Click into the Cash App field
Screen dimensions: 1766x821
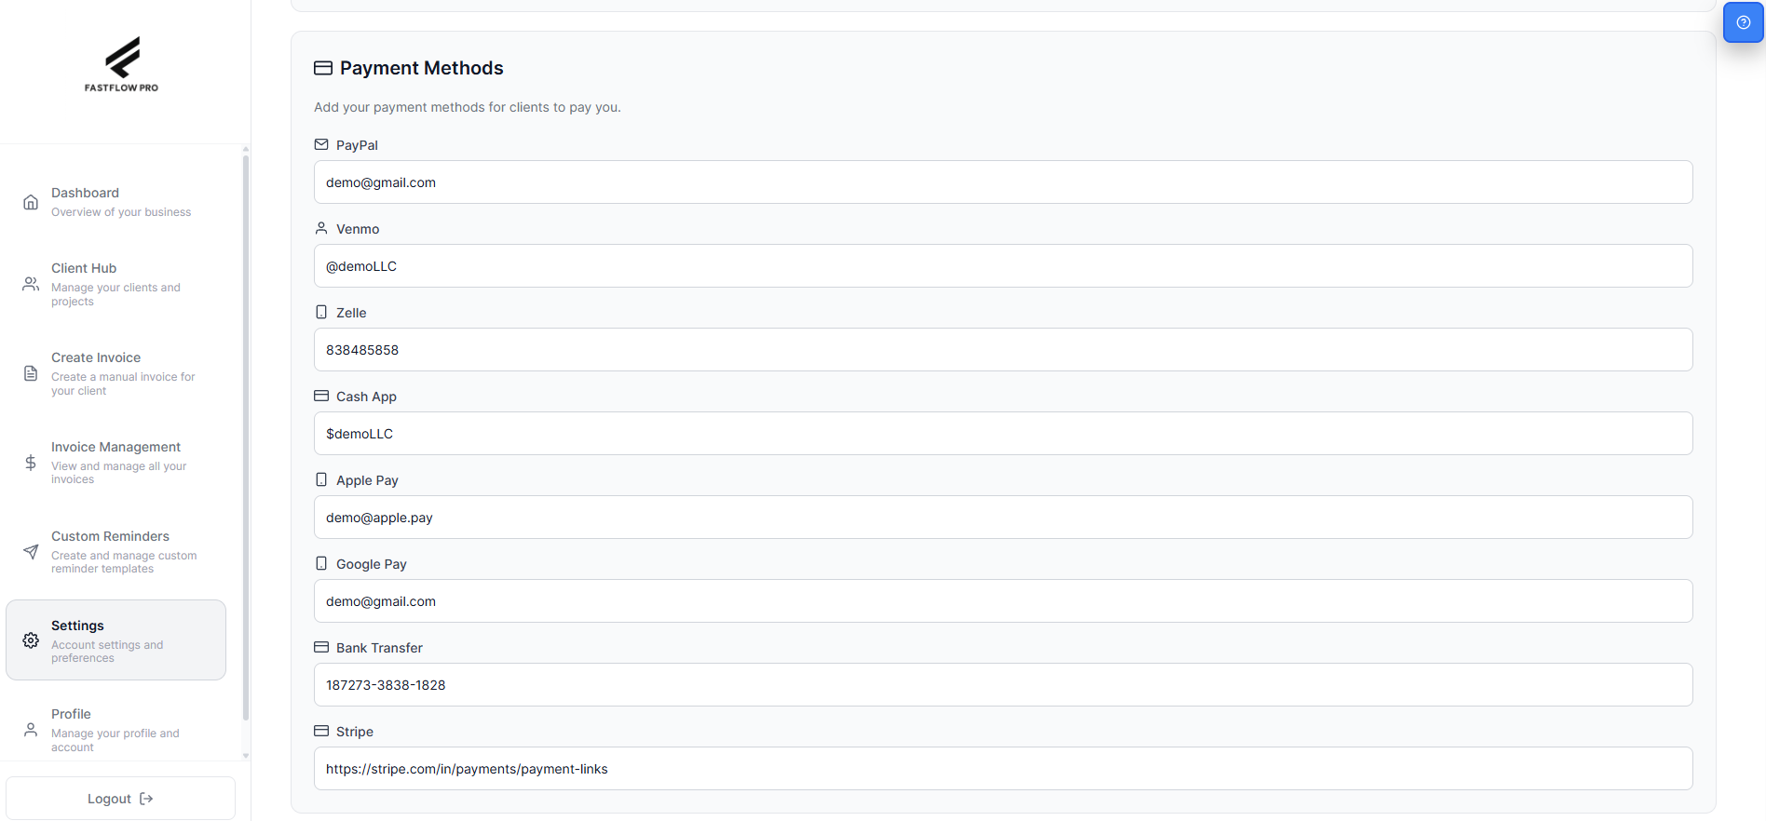click(x=1002, y=434)
